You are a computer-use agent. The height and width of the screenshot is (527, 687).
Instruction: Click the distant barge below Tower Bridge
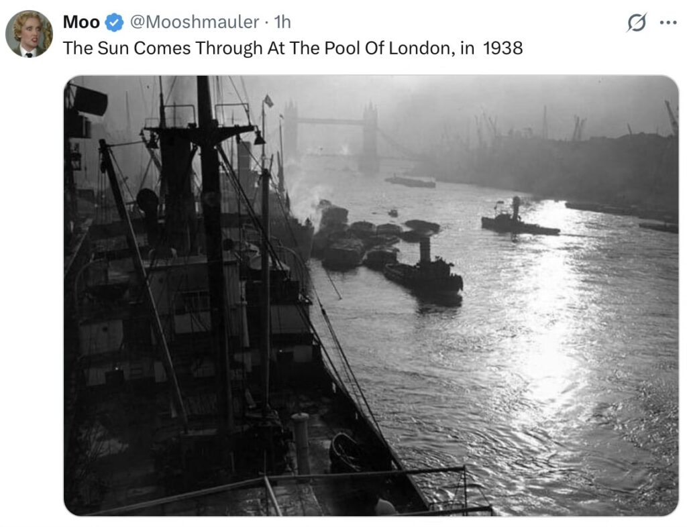(x=411, y=181)
